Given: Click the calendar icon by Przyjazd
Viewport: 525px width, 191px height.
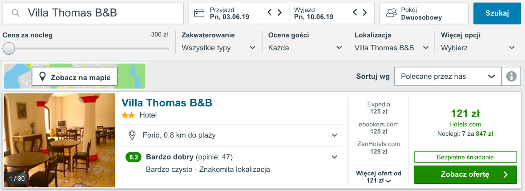Looking at the screenshot, I should pos(199,13).
